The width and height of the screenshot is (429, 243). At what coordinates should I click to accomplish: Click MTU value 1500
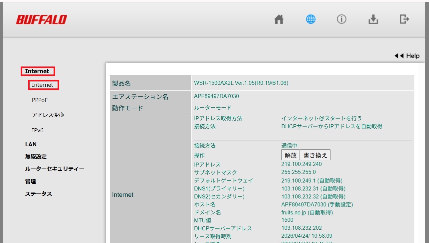point(288,220)
